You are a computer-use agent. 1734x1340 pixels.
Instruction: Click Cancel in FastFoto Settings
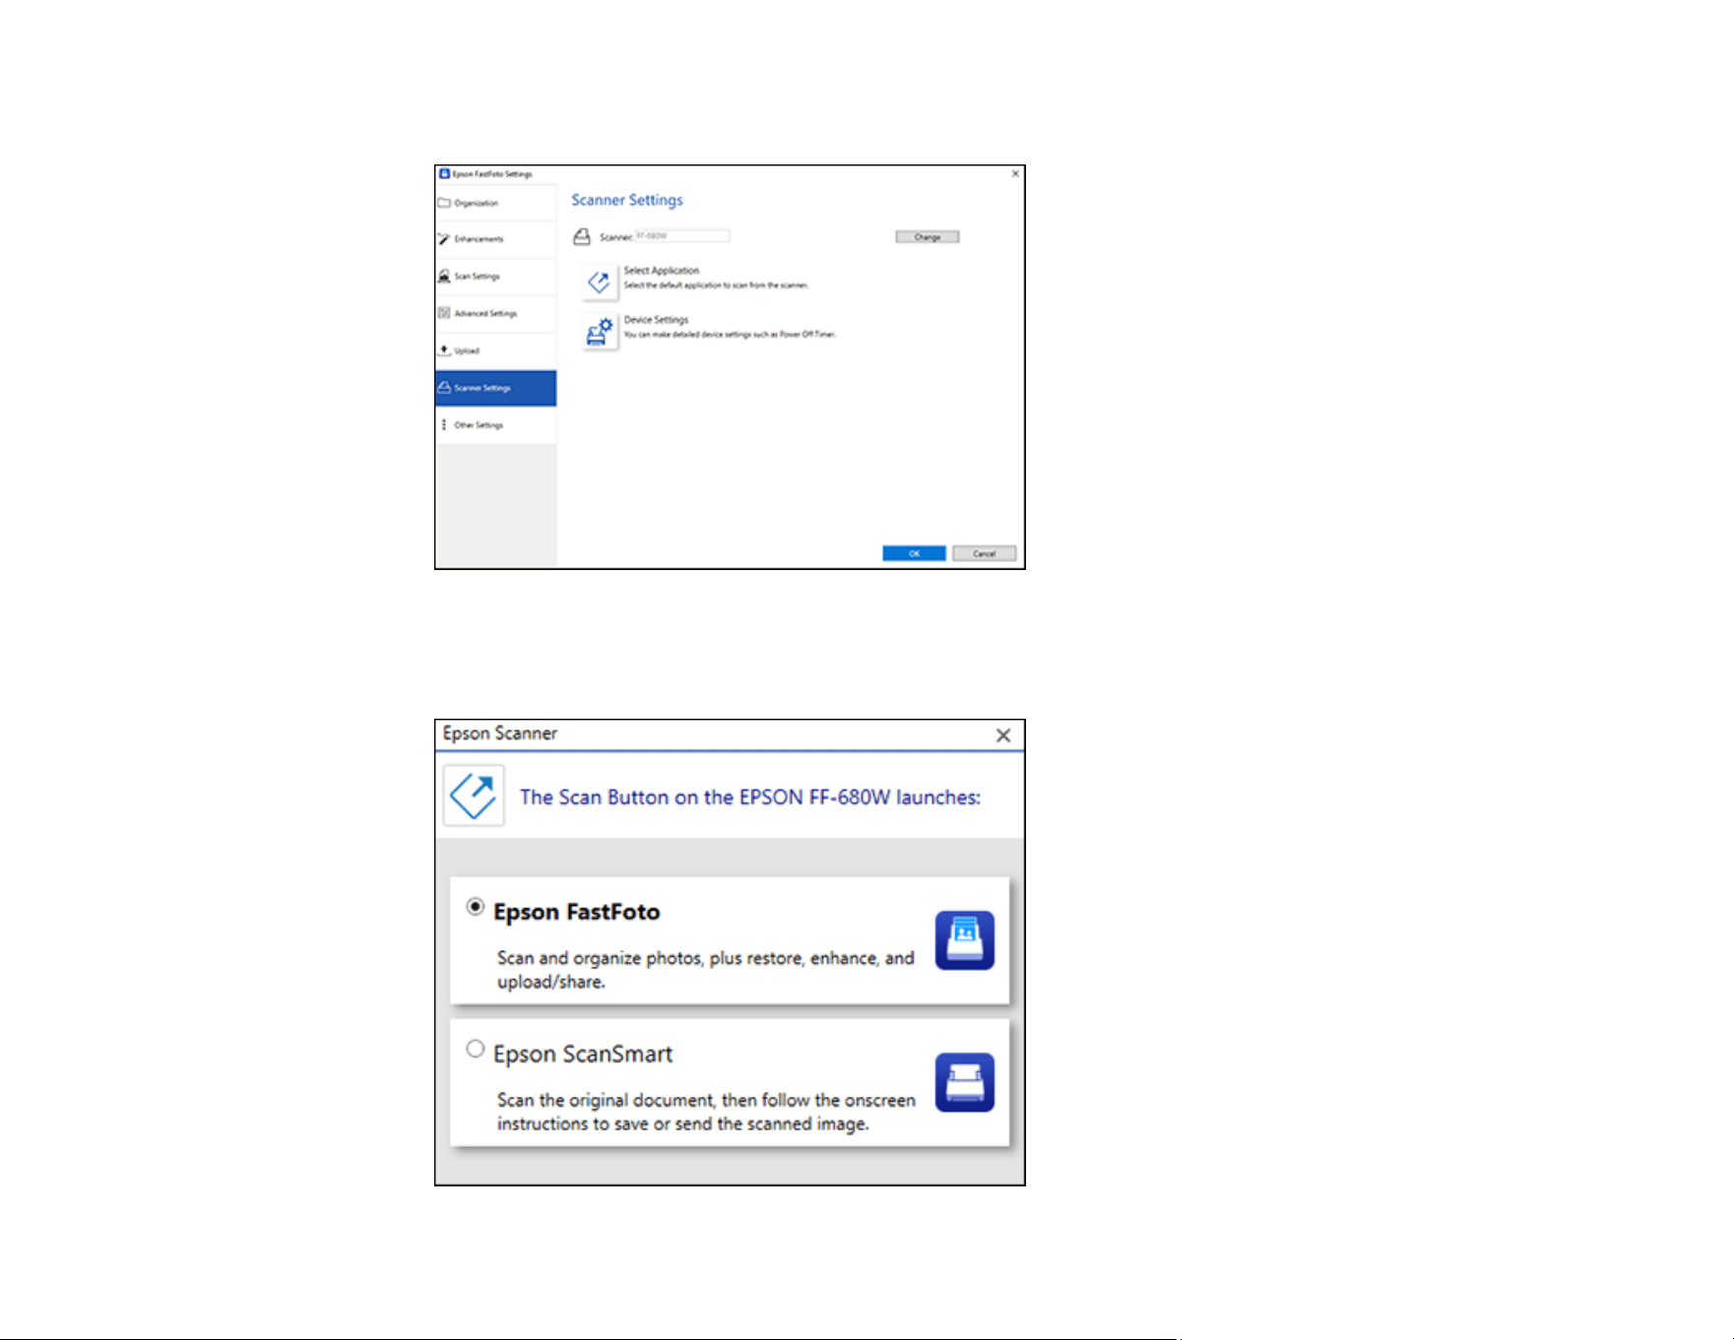coord(984,553)
